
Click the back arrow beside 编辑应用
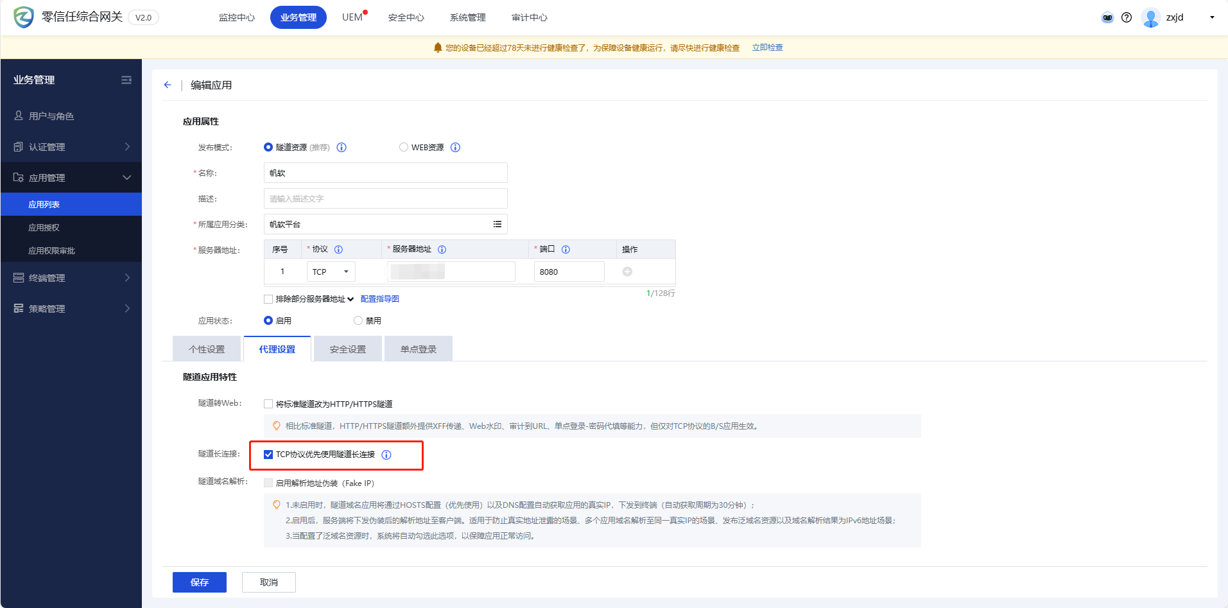click(168, 85)
